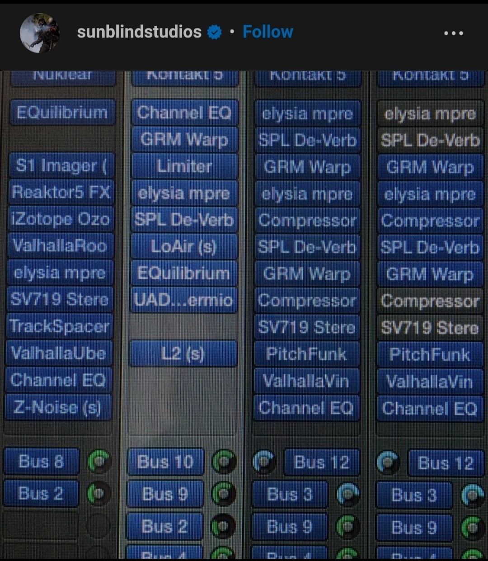
Task: Follow the sunblindstudios account
Action: 268,32
